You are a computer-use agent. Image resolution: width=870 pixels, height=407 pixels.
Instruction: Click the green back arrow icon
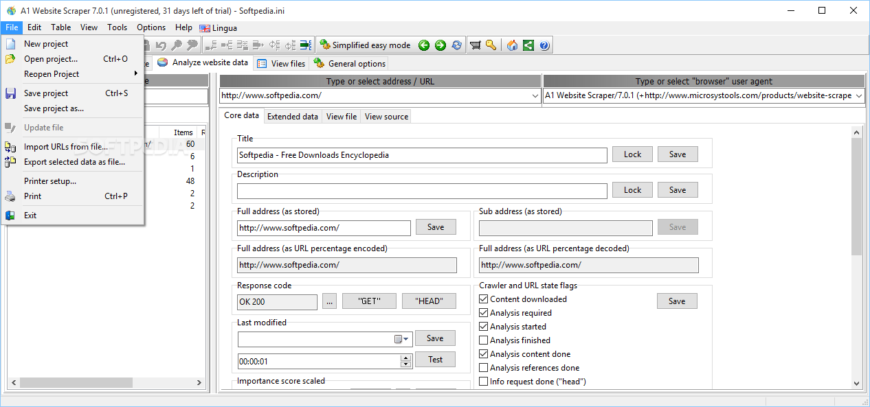(x=424, y=45)
